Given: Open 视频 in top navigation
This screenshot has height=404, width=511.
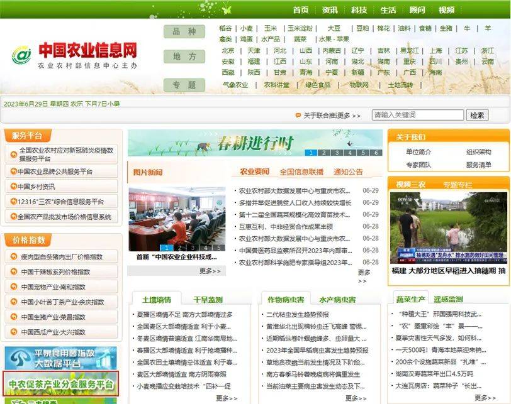Looking at the screenshot, I should pos(446,10).
